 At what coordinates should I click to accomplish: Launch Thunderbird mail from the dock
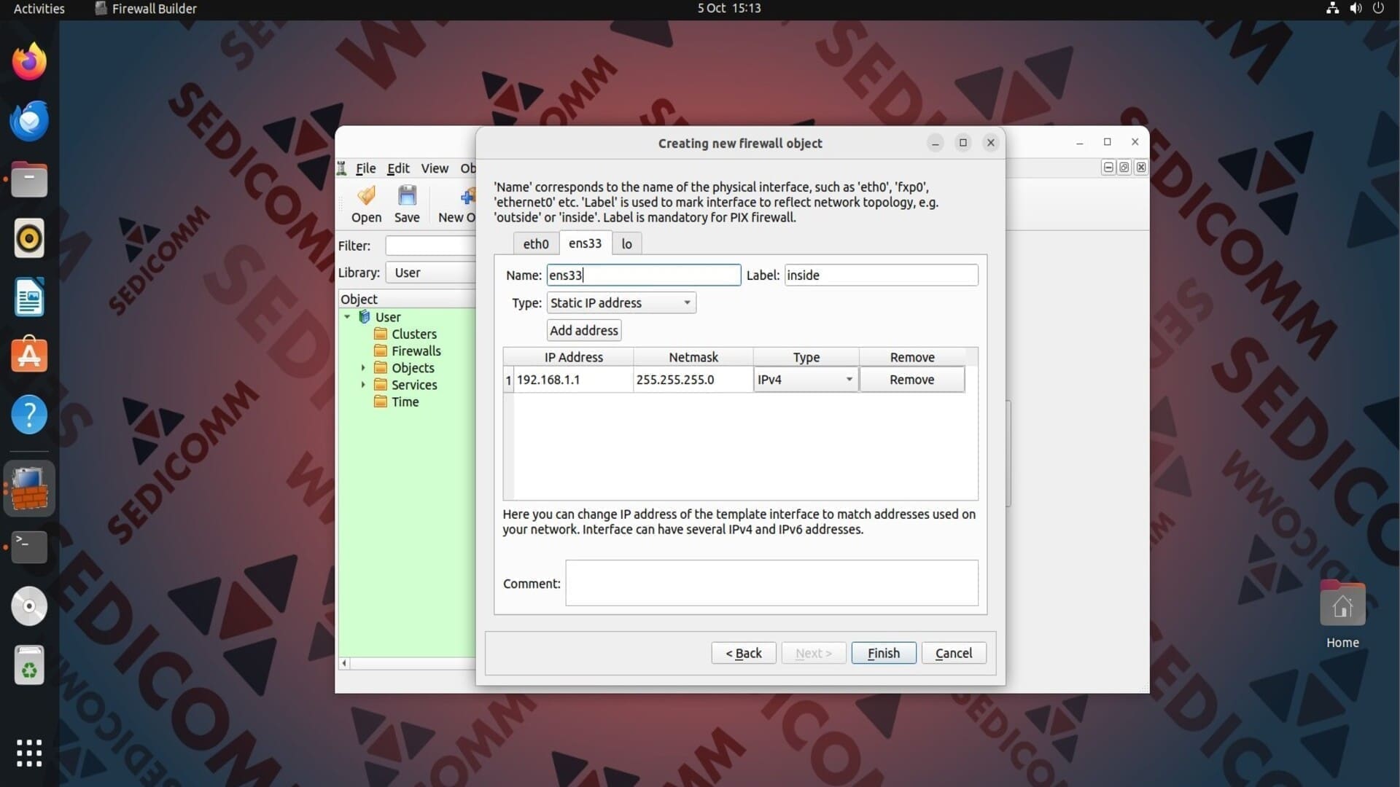29,120
